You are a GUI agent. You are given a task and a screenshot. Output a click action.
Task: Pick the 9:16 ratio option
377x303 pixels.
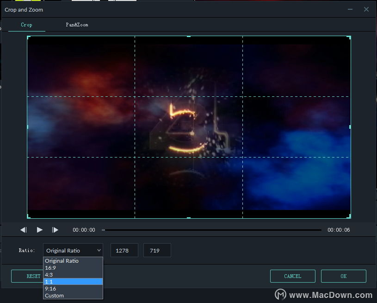click(x=73, y=289)
